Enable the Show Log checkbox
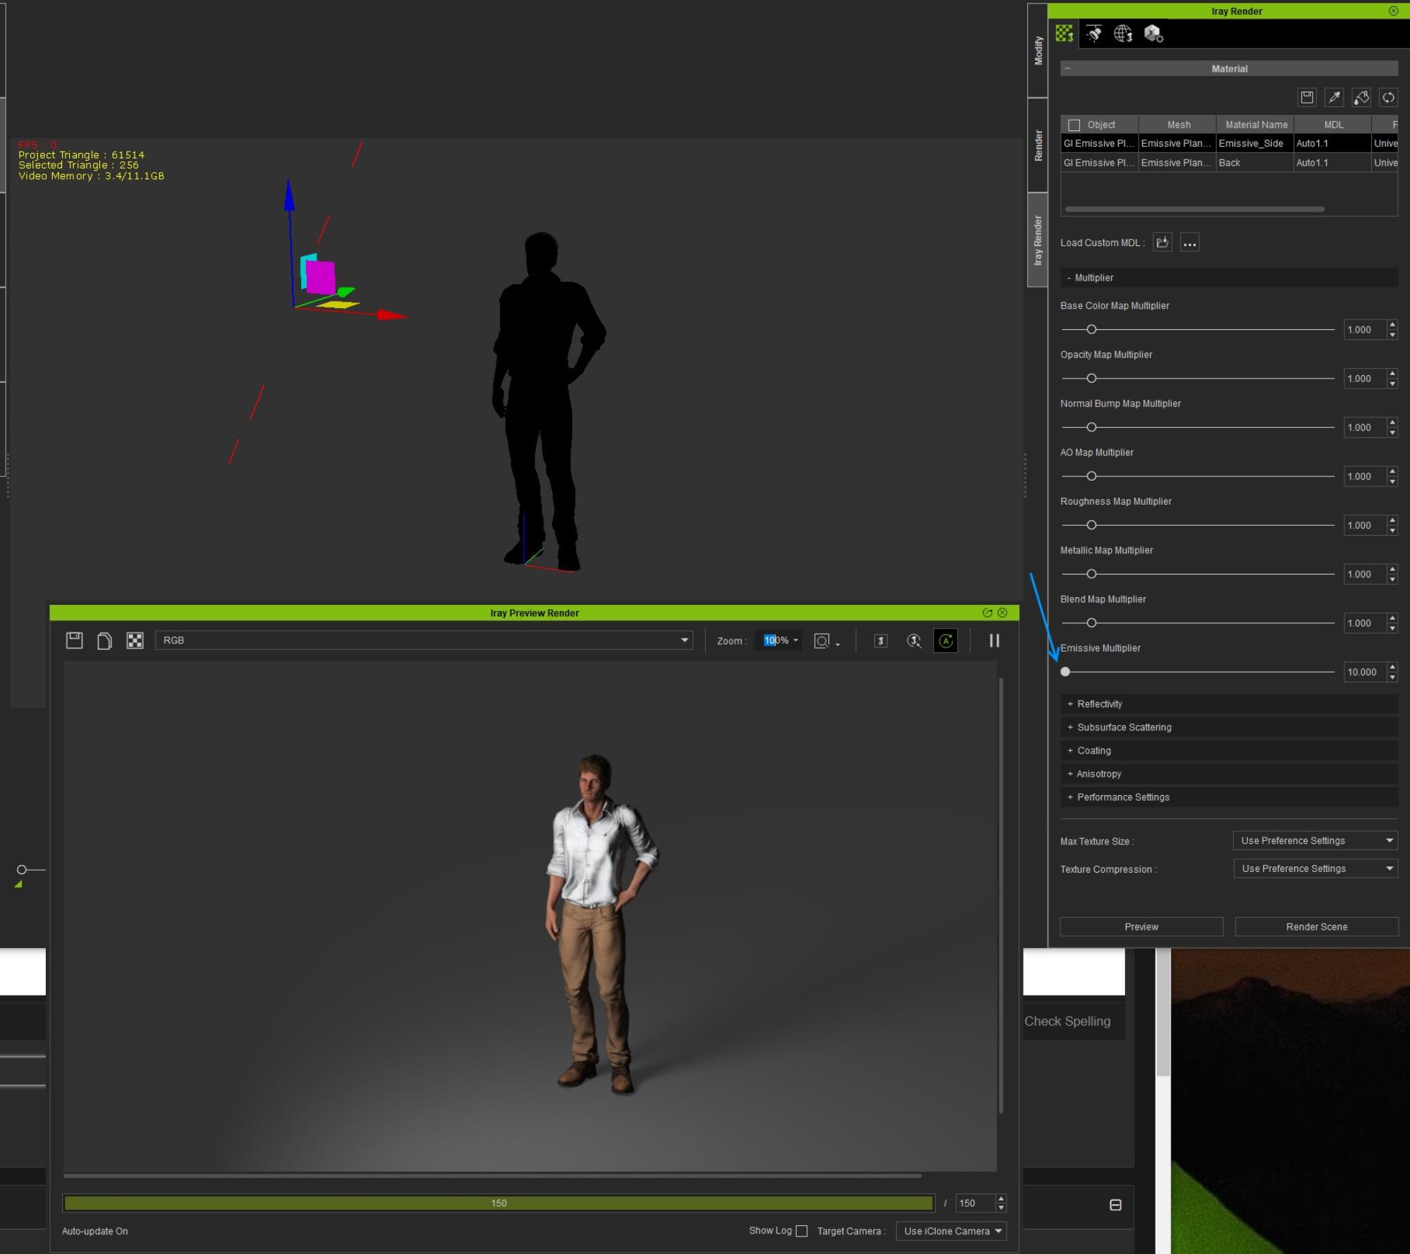1410x1254 pixels. pyautogui.click(x=802, y=1231)
